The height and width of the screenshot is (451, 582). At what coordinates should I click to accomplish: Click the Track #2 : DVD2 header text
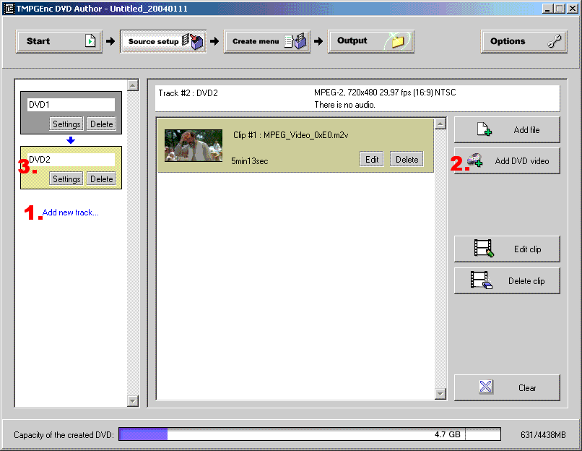click(188, 93)
